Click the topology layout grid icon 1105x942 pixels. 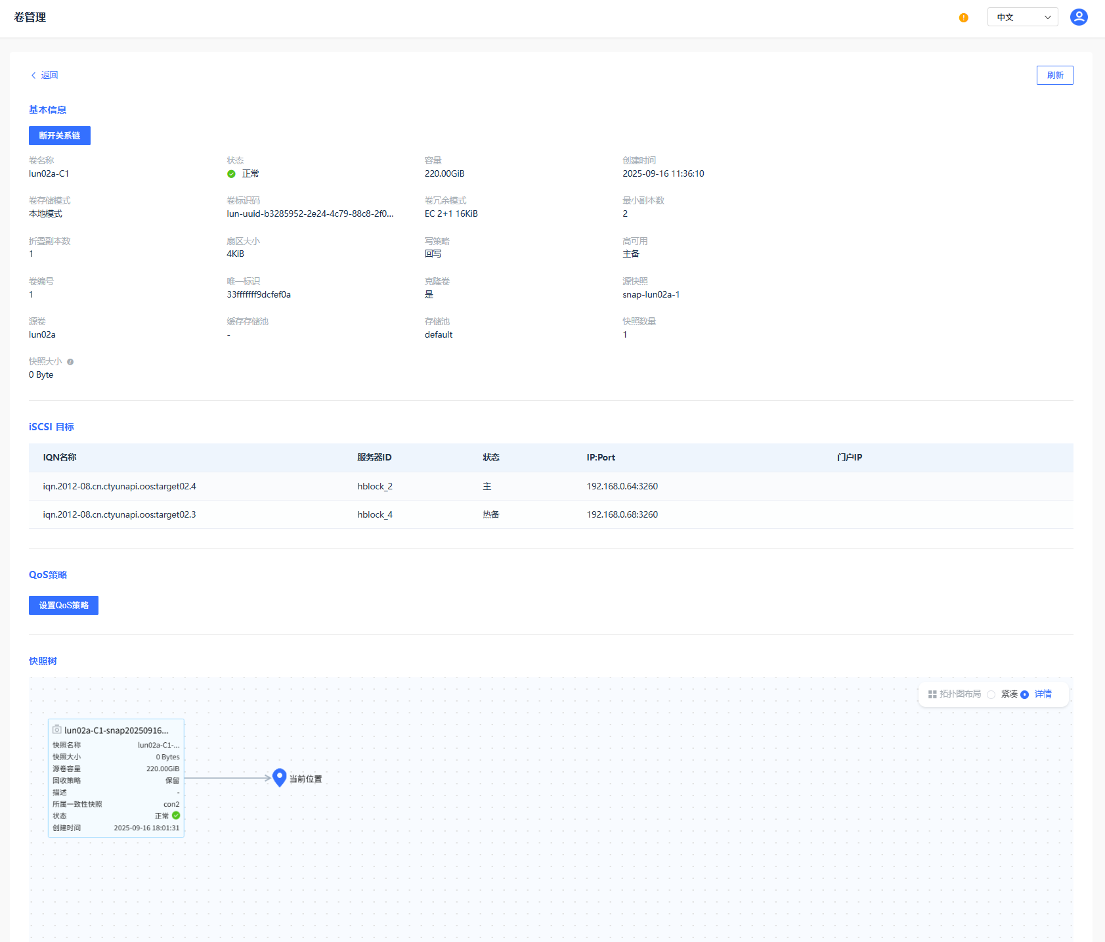(x=932, y=694)
